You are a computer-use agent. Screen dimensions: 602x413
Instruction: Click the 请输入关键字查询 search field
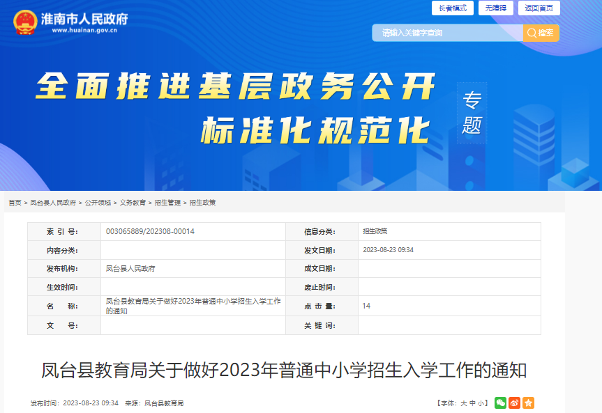click(446, 33)
